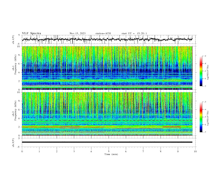Click the date 'Nov.15, 2023'
The image size is (220, 170).
click(77, 33)
